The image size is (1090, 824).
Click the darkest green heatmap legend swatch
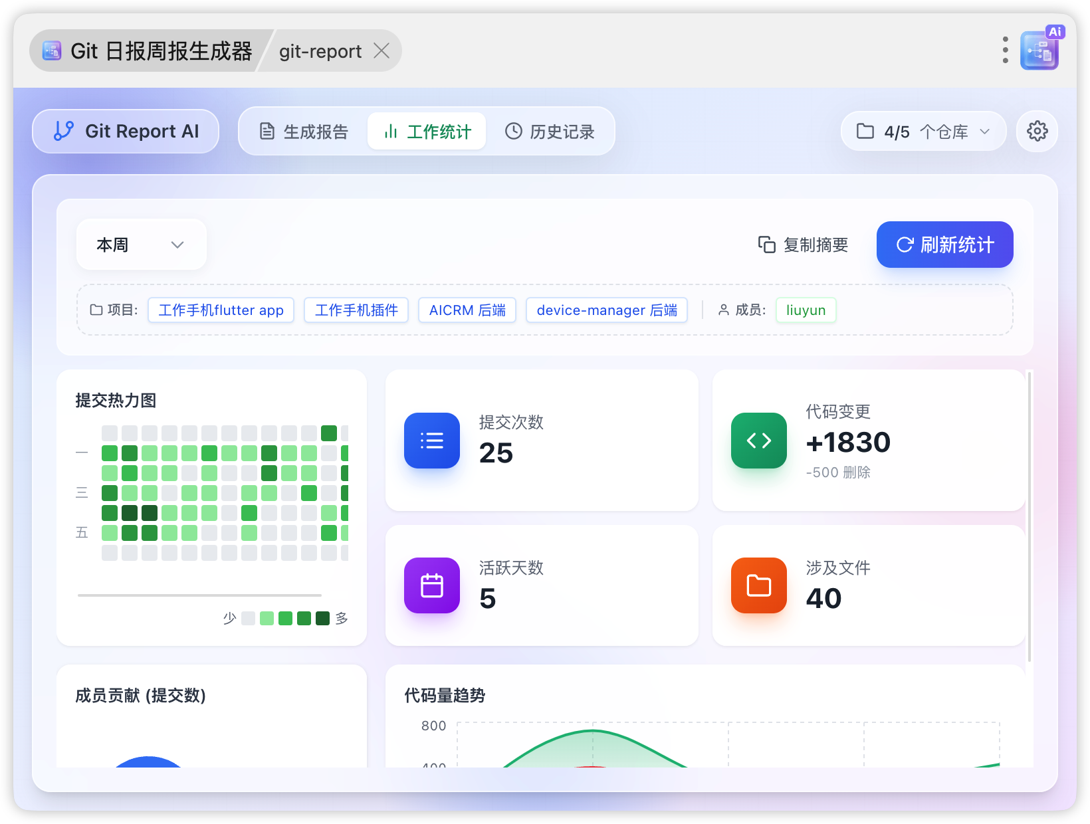323,618
